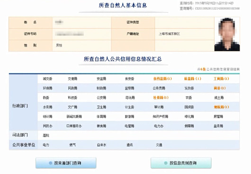Select the 民防办 department entry
Image resolution: width=251 pixels, height=174 pixels.
(47, 126)
